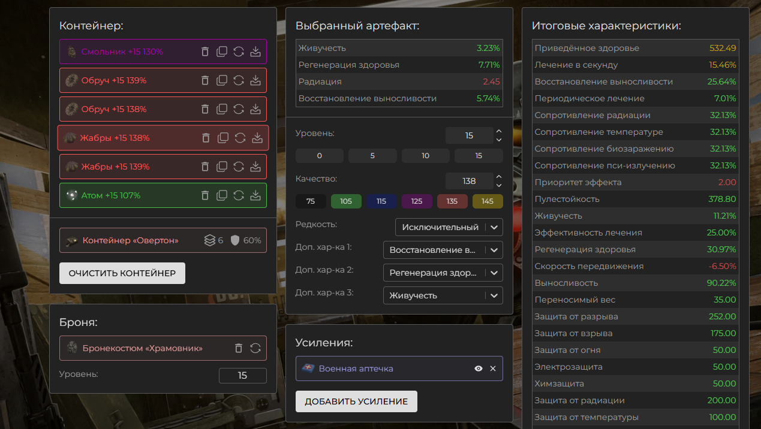Delete the Смольник +15 130% artifact

point(205,52)
